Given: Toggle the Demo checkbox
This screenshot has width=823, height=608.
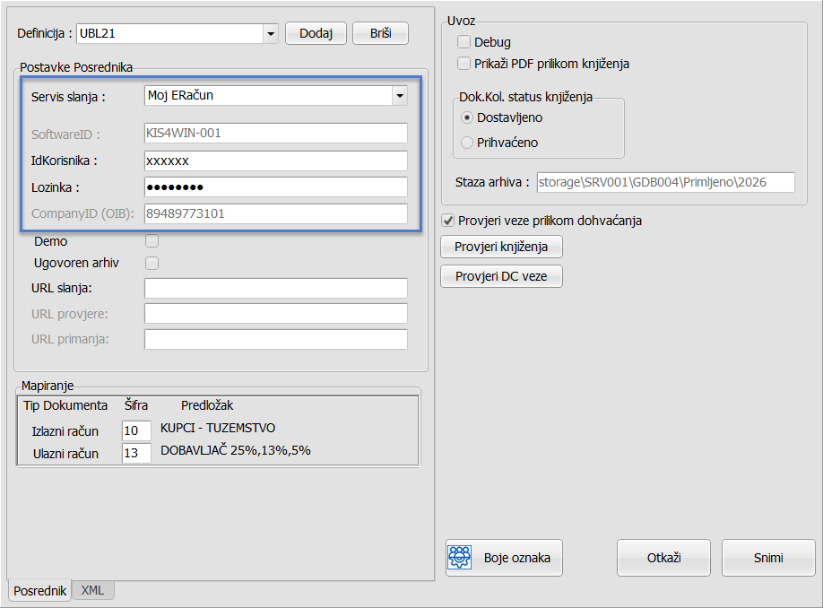Looking at the screenshot, I should 152,241.
